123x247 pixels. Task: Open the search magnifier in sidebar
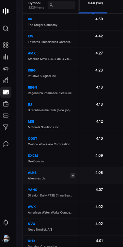(6, 29)
